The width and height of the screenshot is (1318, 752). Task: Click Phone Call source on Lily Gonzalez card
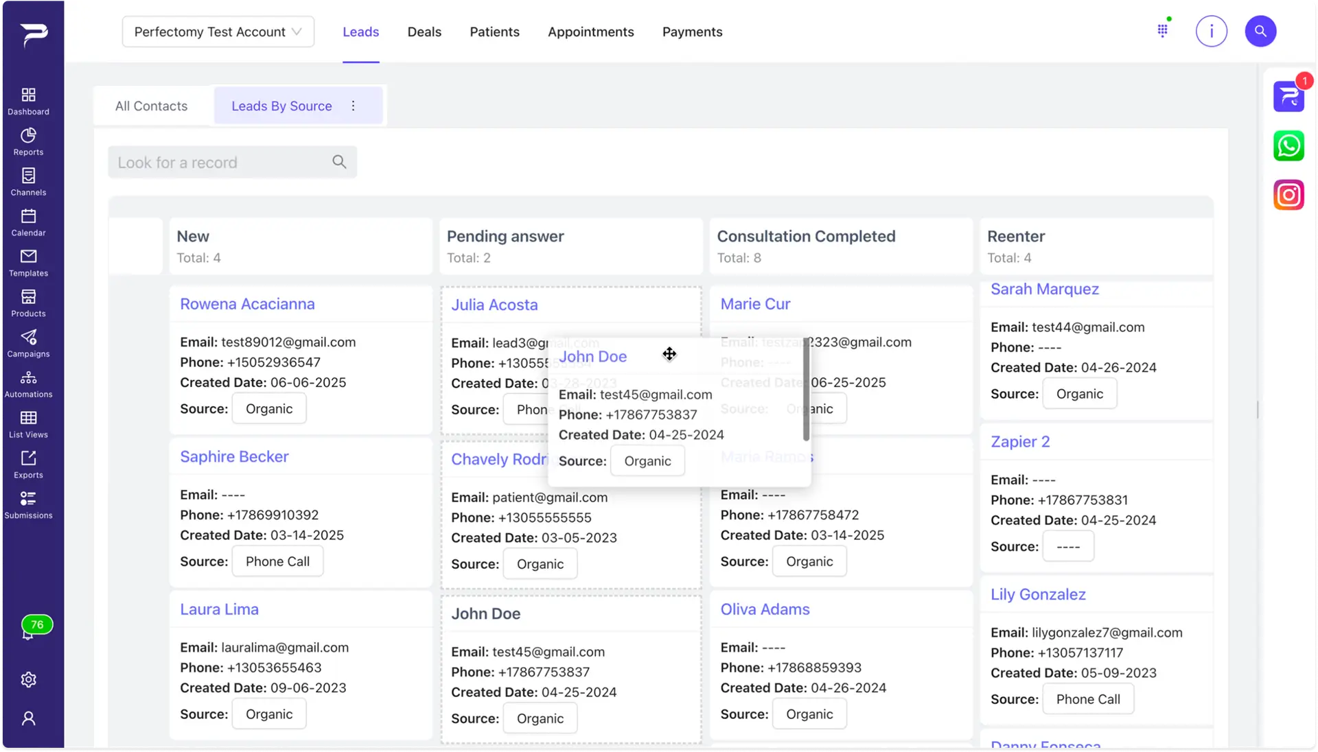tap(1088, 699)
